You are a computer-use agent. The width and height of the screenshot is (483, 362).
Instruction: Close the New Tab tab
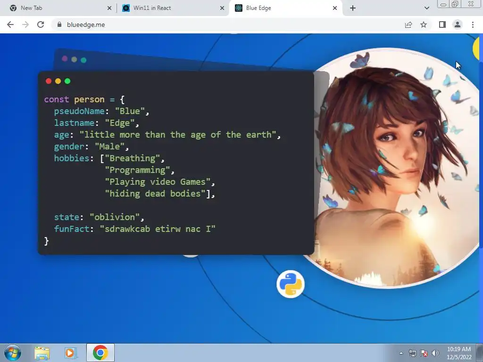coord(109,8)
